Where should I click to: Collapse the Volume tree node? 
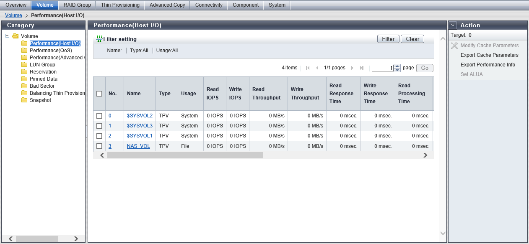(x=8, y=36)
